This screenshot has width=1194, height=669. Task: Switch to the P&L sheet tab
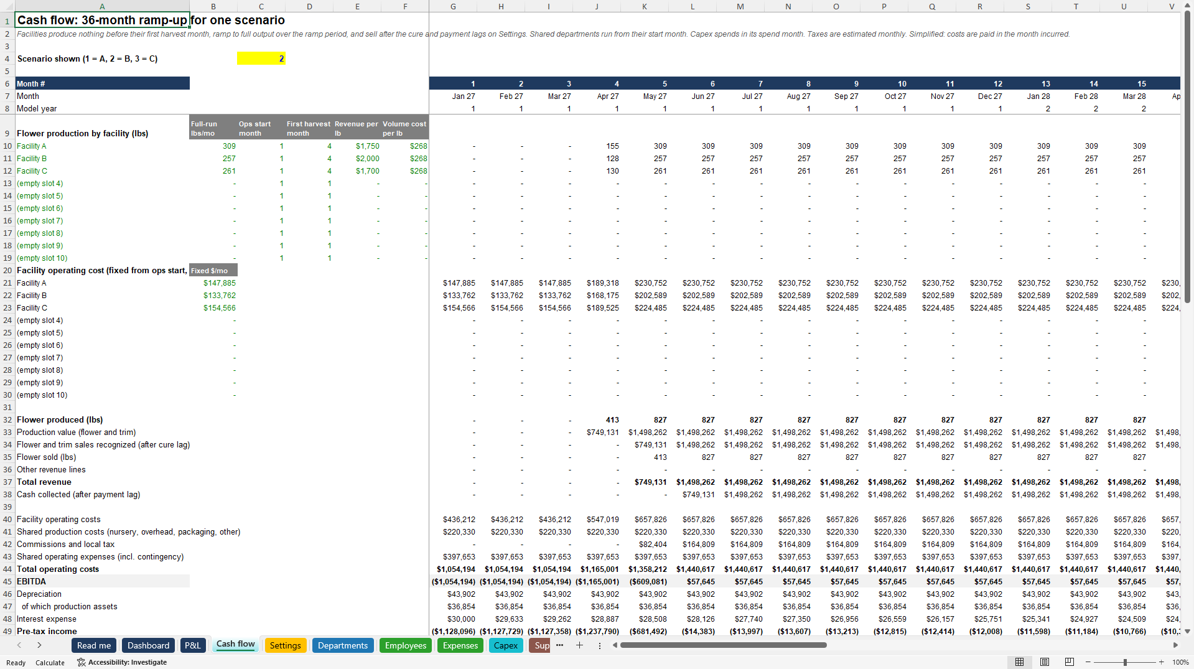193,645
